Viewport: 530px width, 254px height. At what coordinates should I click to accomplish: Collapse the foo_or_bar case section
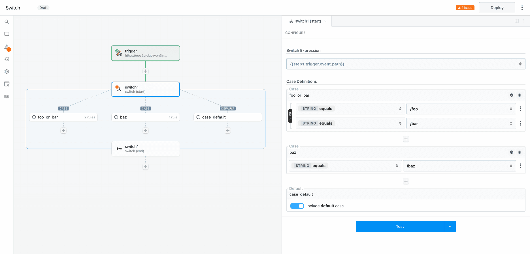(x=512, y=95)
